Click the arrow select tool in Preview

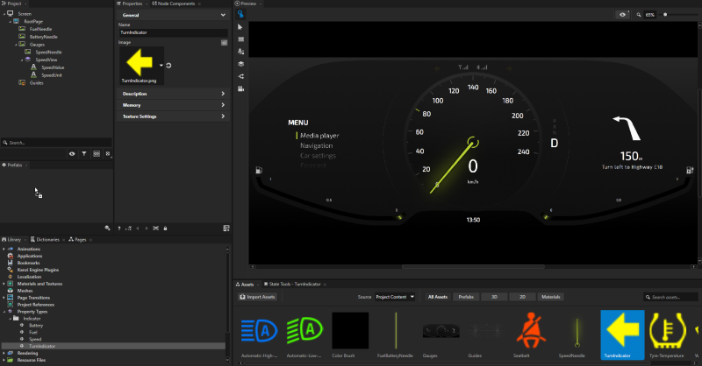(x=240, y=28)
